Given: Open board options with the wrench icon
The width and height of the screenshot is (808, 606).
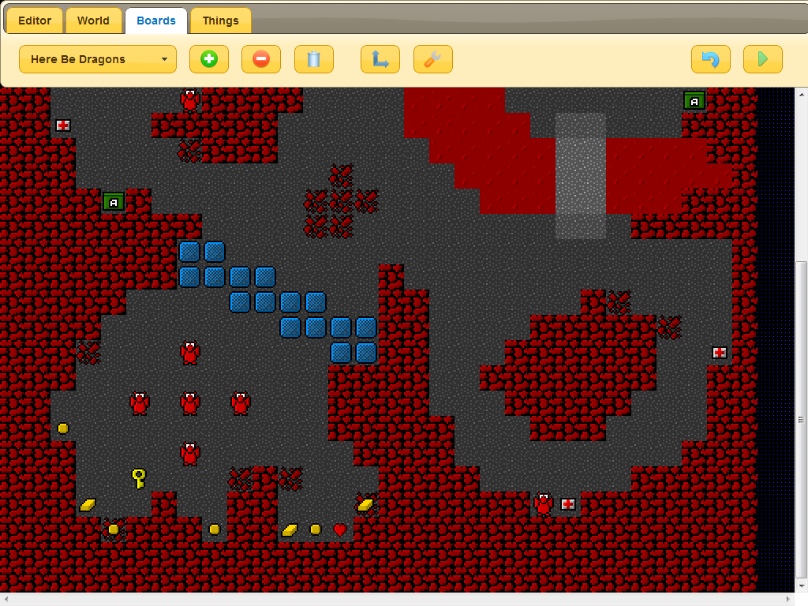Looking at the screenshot, I should click(432, 59).
